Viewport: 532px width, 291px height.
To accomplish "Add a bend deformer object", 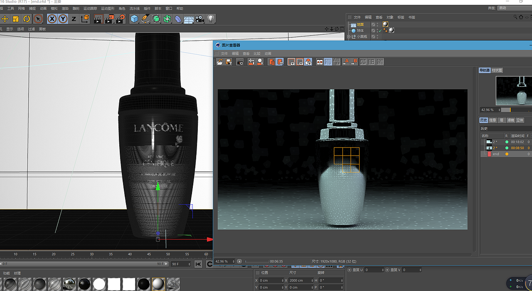I will (x=178, y=19).
